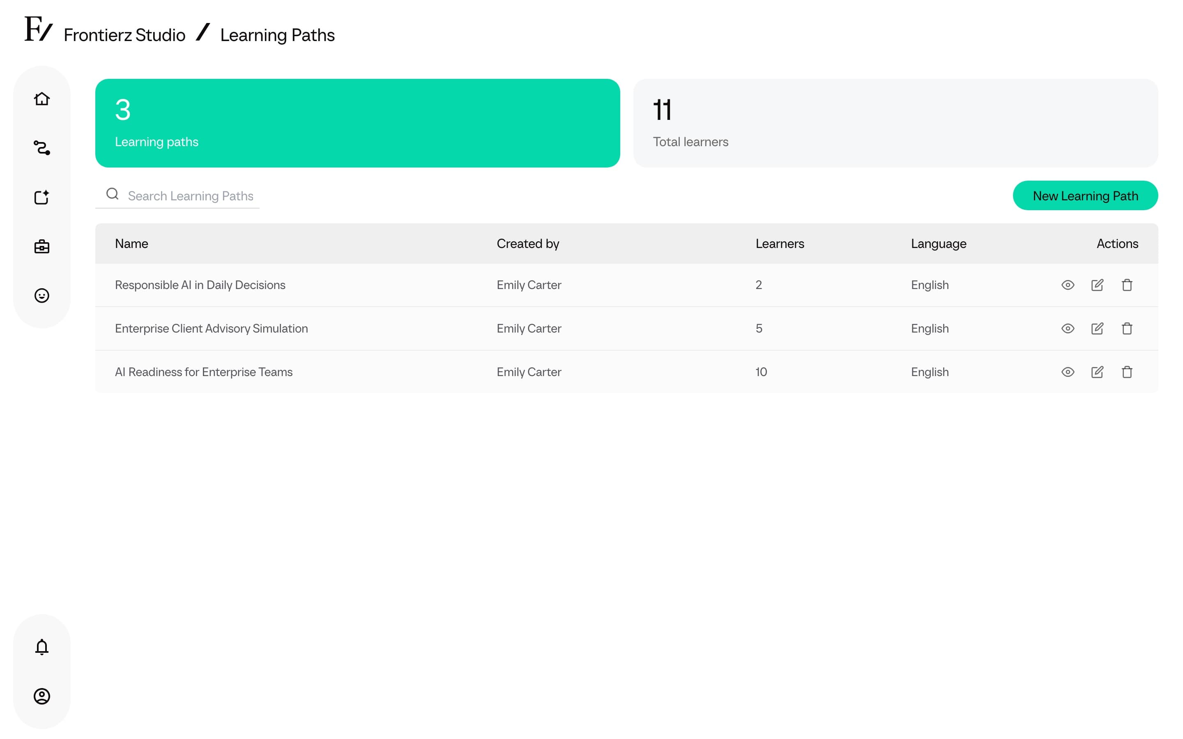This screenshot has height=739, width=1183.
Task: Sort by the Name column header
Action: 131,243
